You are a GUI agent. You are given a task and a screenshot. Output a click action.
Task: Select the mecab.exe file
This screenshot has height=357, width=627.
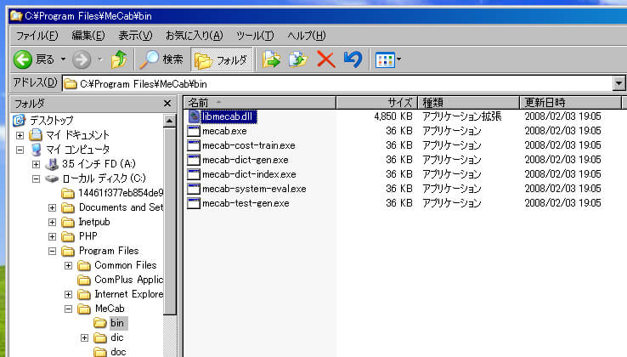pyautogui.click(x=224, y=131)
